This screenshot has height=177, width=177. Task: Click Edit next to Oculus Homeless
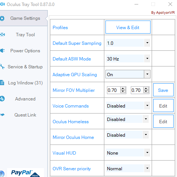(x=163, y=121)
